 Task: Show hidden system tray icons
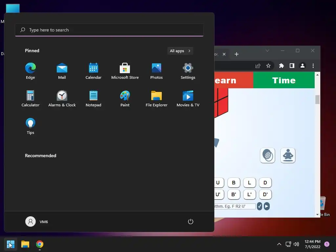(x=279, y=244)
